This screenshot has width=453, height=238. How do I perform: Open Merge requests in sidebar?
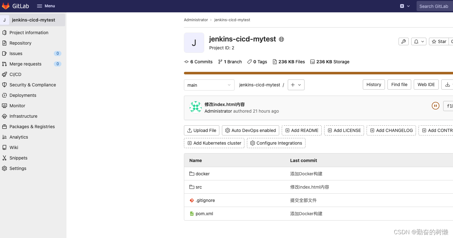pyautogui.click(x=25, y=64)
